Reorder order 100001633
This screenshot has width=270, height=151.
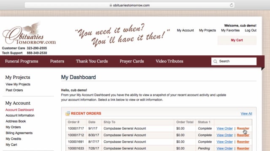(243, 148)
